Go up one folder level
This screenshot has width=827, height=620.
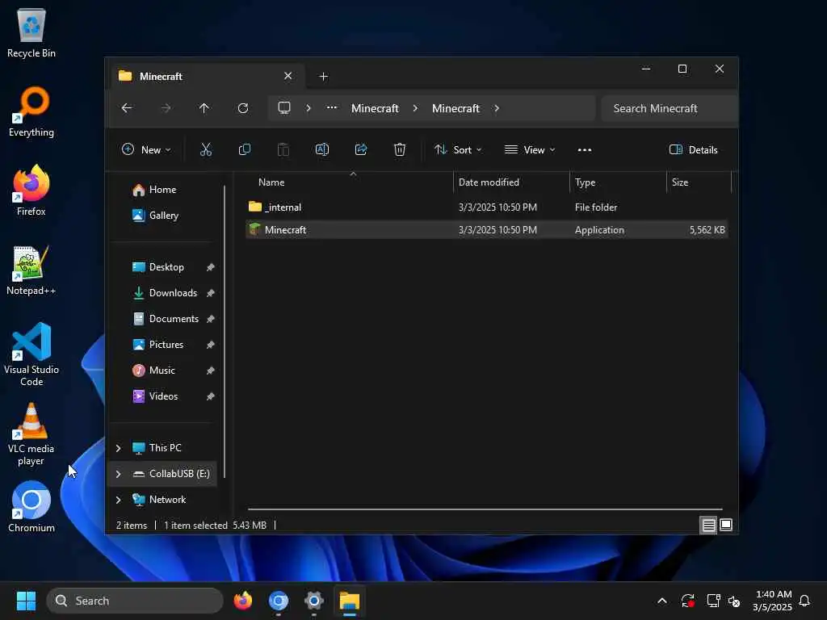pos(204,108)
